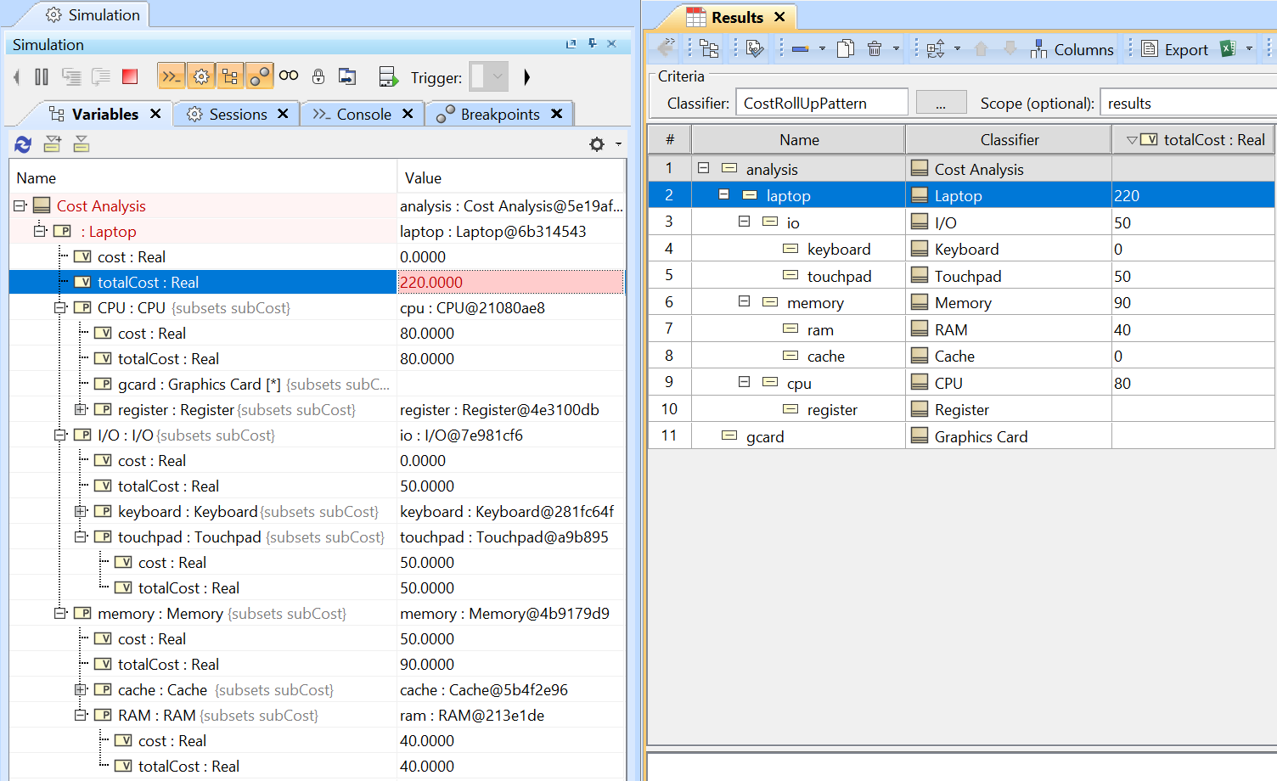Click the Excel export icon
Viewport: 1277px width, 781px height.
(1228, 49)
